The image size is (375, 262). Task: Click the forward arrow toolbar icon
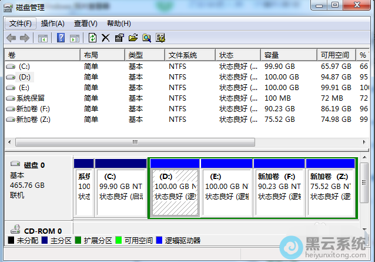pos(24,38)
